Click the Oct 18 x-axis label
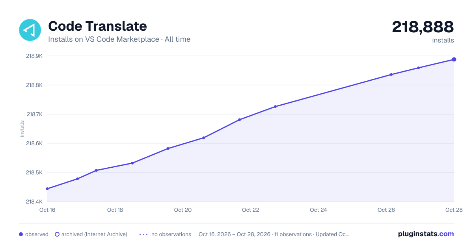 click(x=115, y=210)
